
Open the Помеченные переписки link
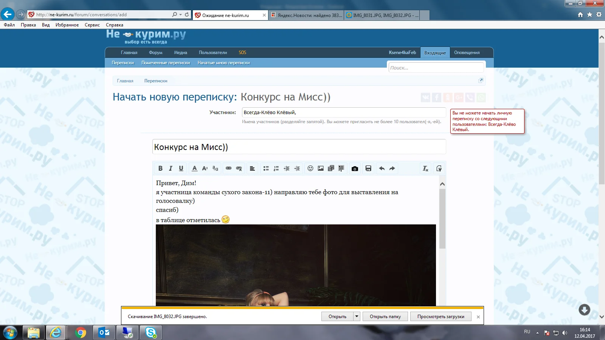pyautogui.click(x=166, y=63)
